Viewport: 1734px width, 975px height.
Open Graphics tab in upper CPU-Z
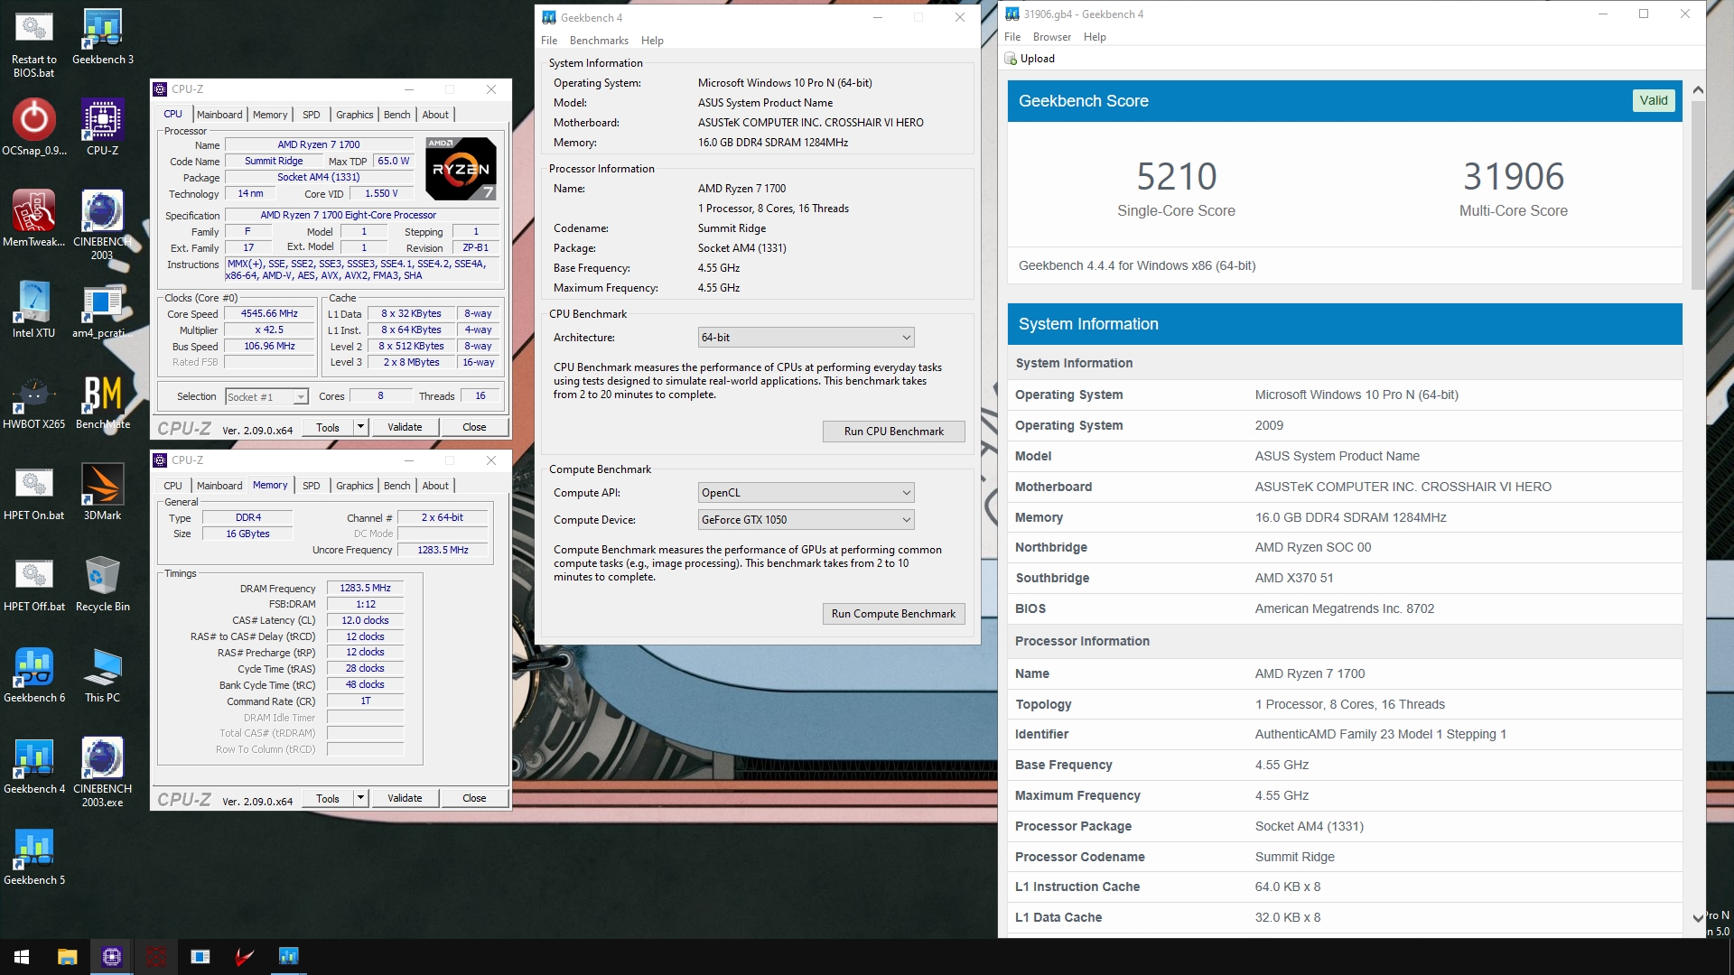354,115
